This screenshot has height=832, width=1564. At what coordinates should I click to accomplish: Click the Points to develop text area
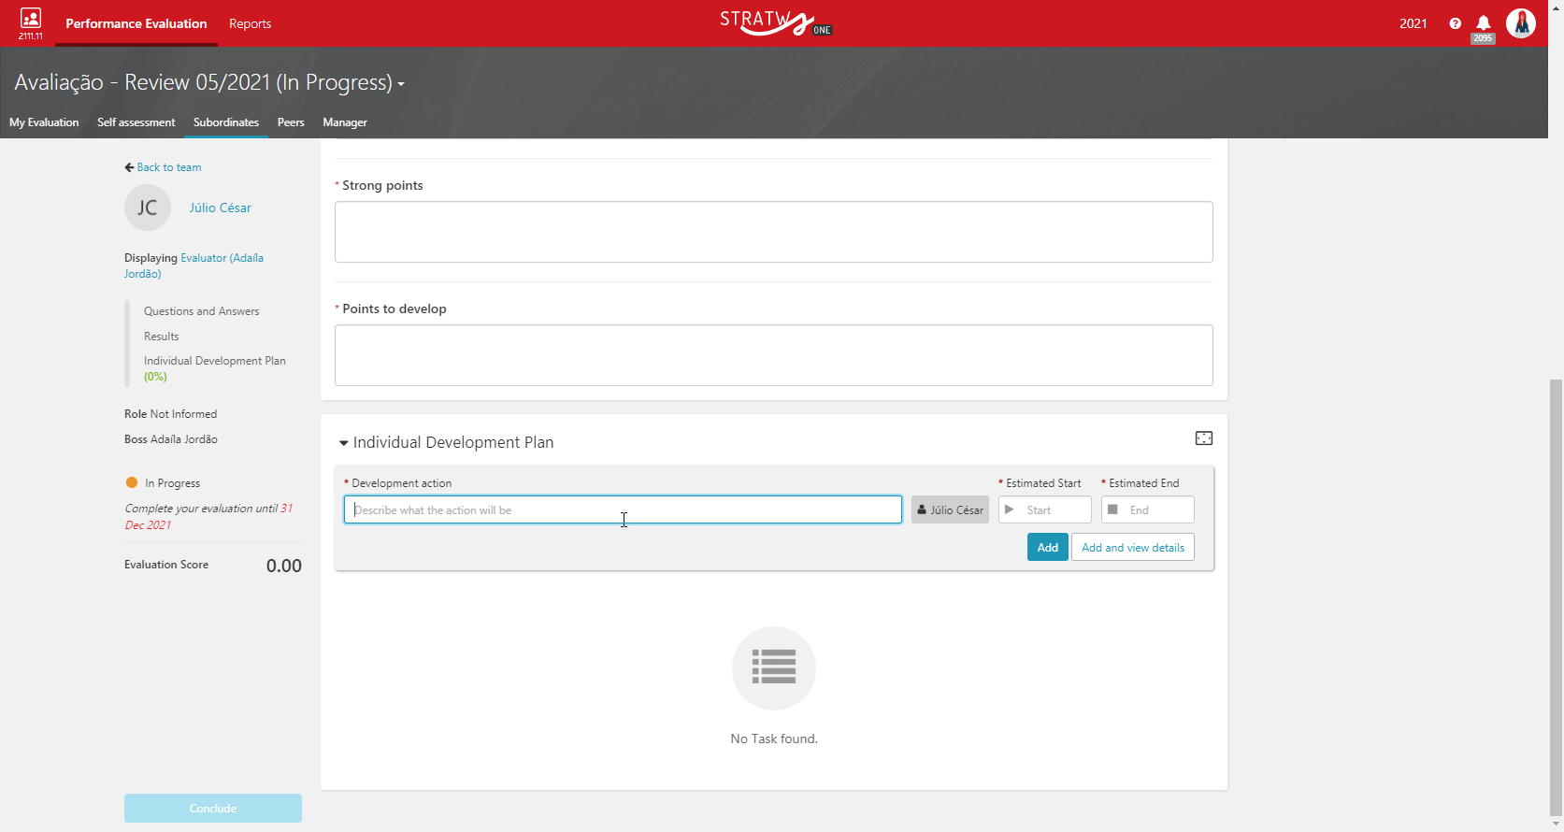pos(774,355)
